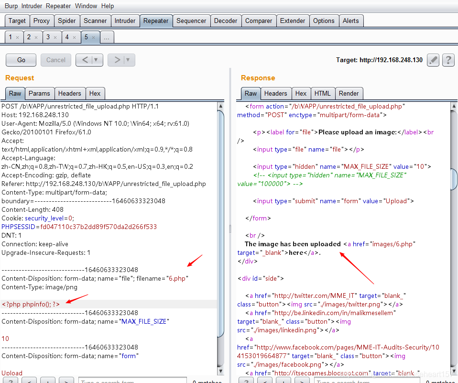Show request Params view
This screenshot has width=458, height=383.
(39, 94)
